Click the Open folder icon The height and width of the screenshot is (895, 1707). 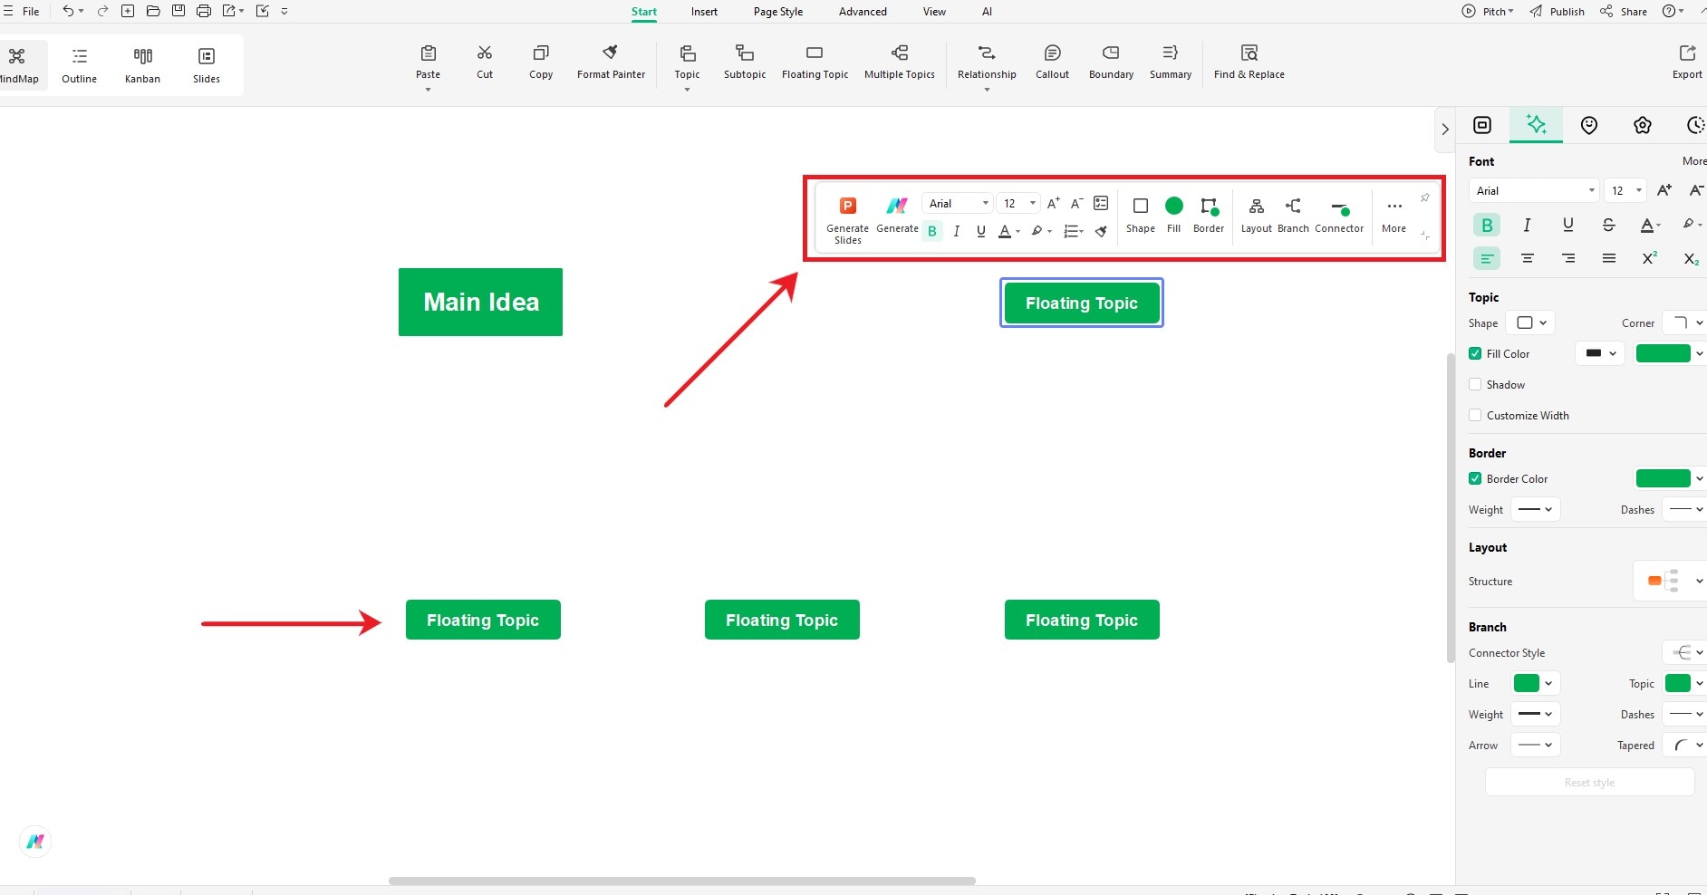(x=153, y=11)
